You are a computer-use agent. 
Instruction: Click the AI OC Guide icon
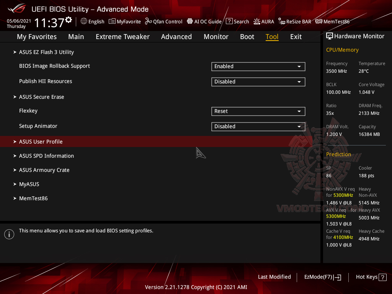[x=190, y=21]
